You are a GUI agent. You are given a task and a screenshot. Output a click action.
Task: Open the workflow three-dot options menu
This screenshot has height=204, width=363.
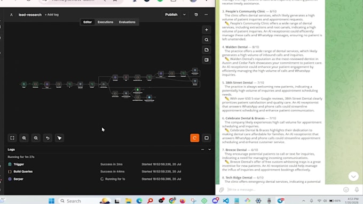[206, 14]
